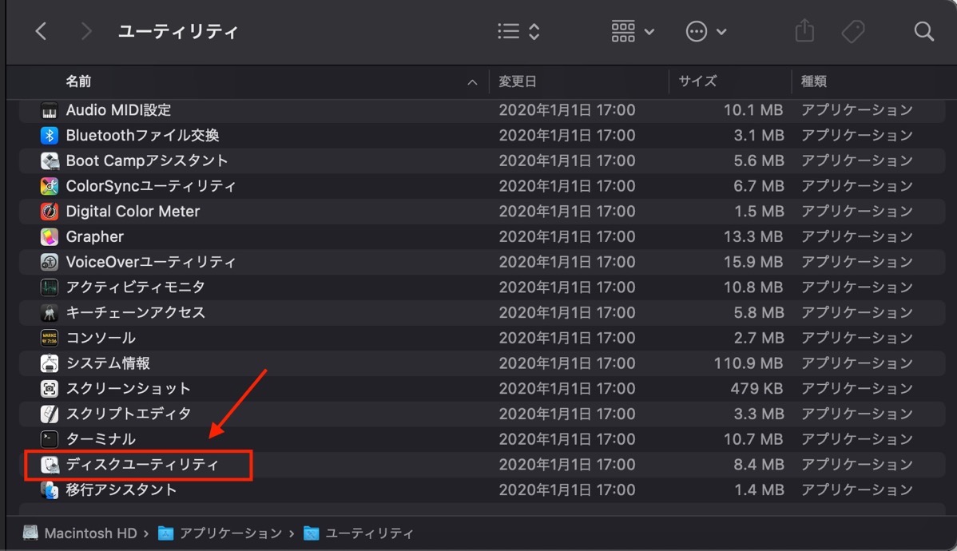Select the システム情報 app icon
957x551 pixels.
50,363
